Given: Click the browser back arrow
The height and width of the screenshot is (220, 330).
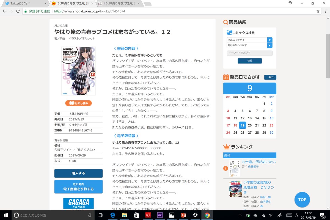Looking at the screenshot, I should 4,11.
